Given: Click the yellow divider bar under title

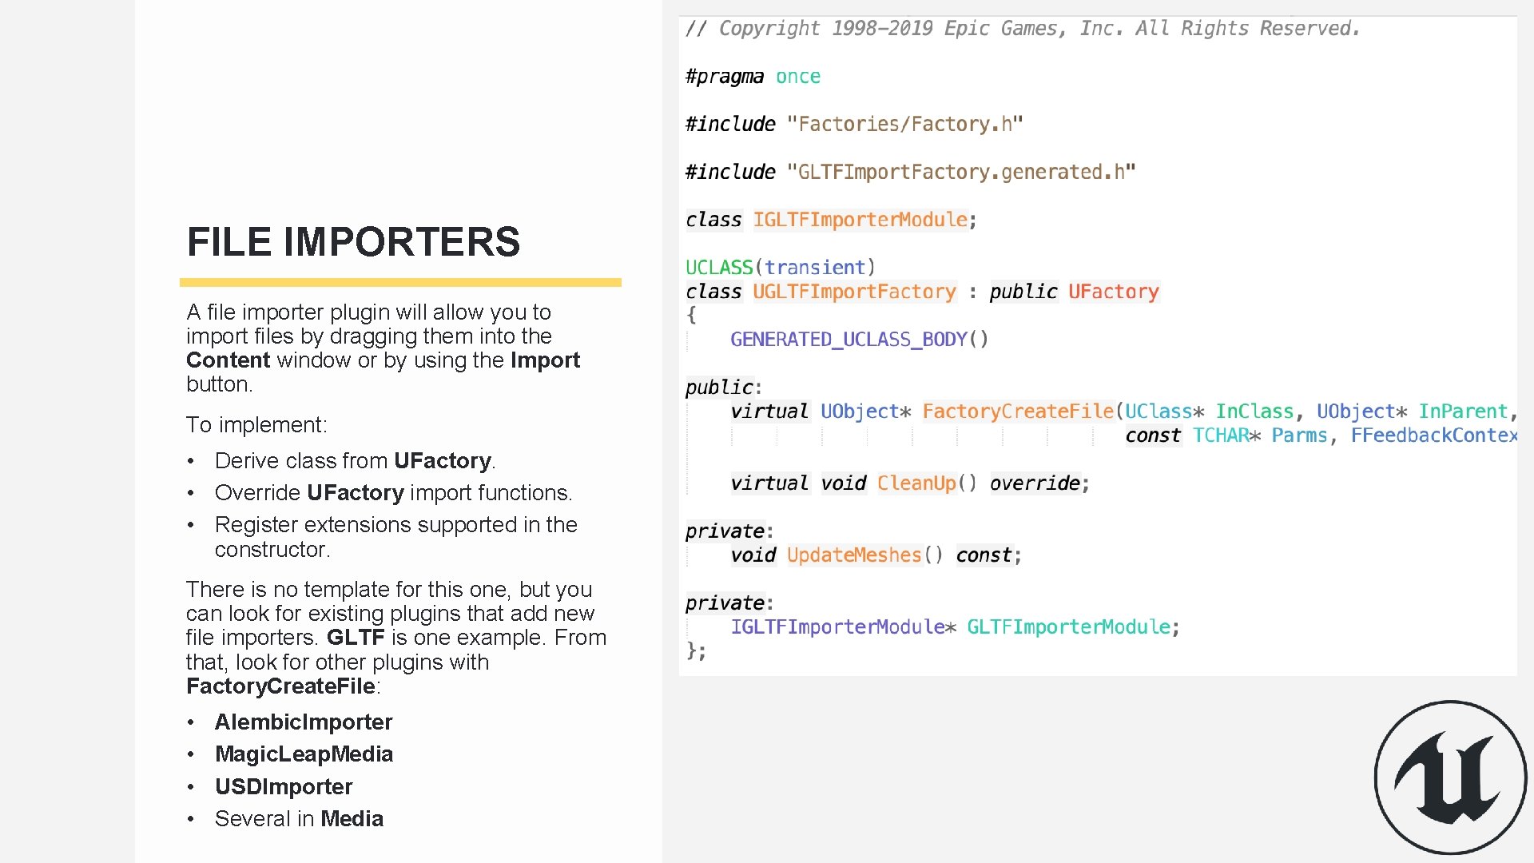Looking at the screenshot, I should click(400, 282).
